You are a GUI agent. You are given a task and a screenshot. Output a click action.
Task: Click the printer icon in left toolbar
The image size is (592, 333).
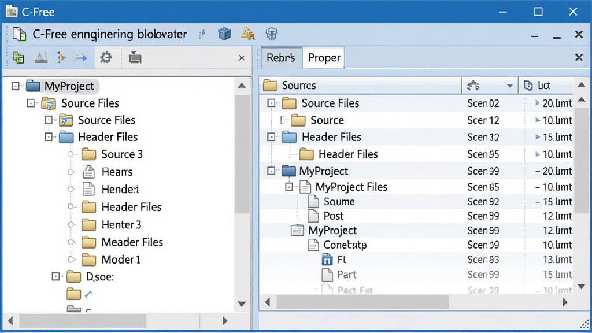(135, 58)
